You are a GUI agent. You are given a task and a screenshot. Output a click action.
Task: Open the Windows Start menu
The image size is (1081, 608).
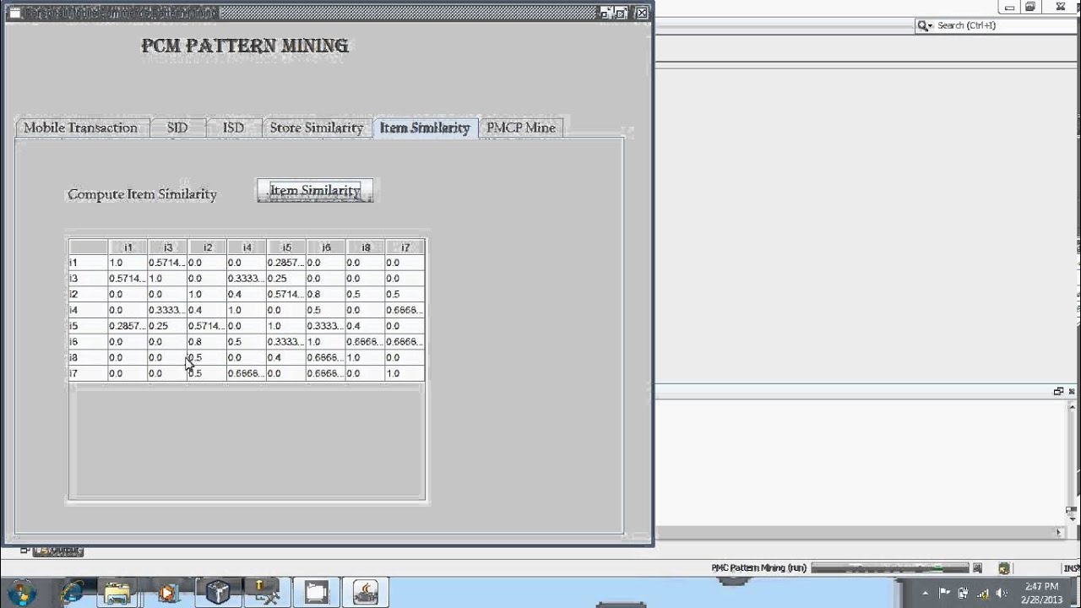click(21, 592)
